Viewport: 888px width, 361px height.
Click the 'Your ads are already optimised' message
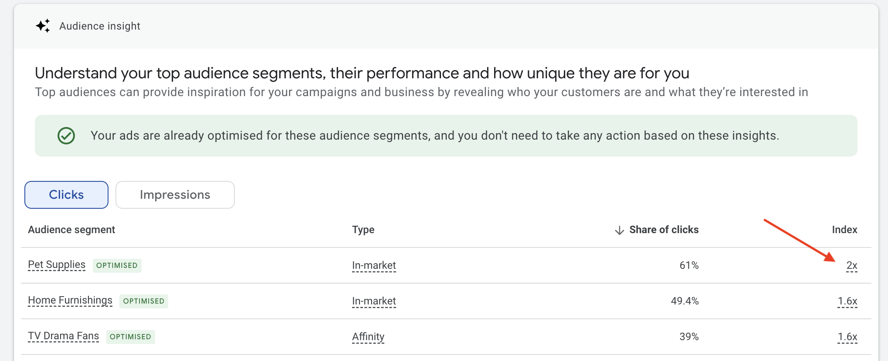tap(434, 136)
